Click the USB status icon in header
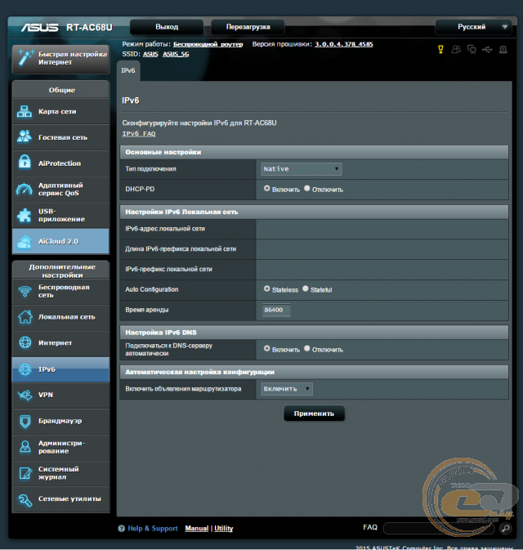Screen dimensions: 523x550 coord(487,50)
